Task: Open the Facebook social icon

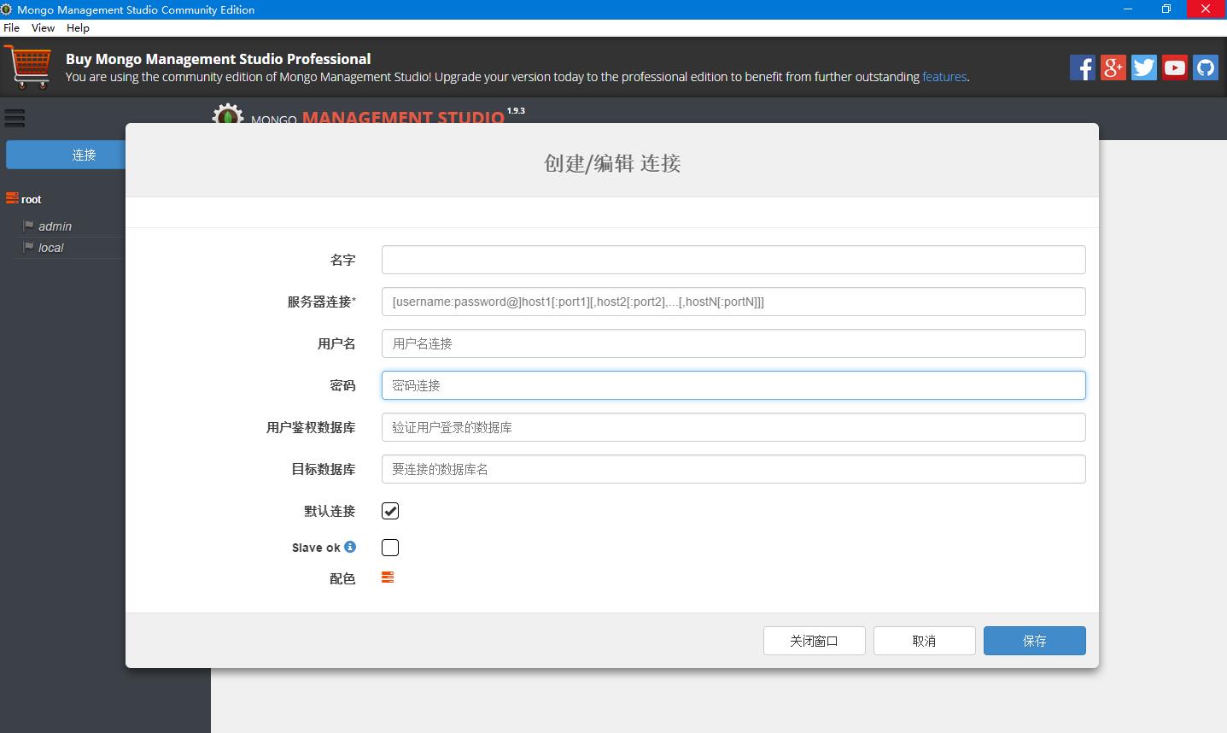Action: [1082, 67]
